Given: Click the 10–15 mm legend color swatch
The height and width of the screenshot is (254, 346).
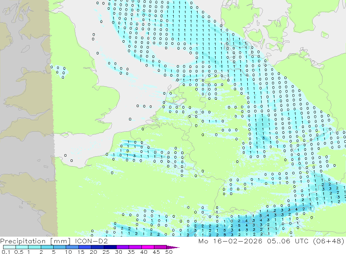Looking at the screenshot, I should 72,247.
